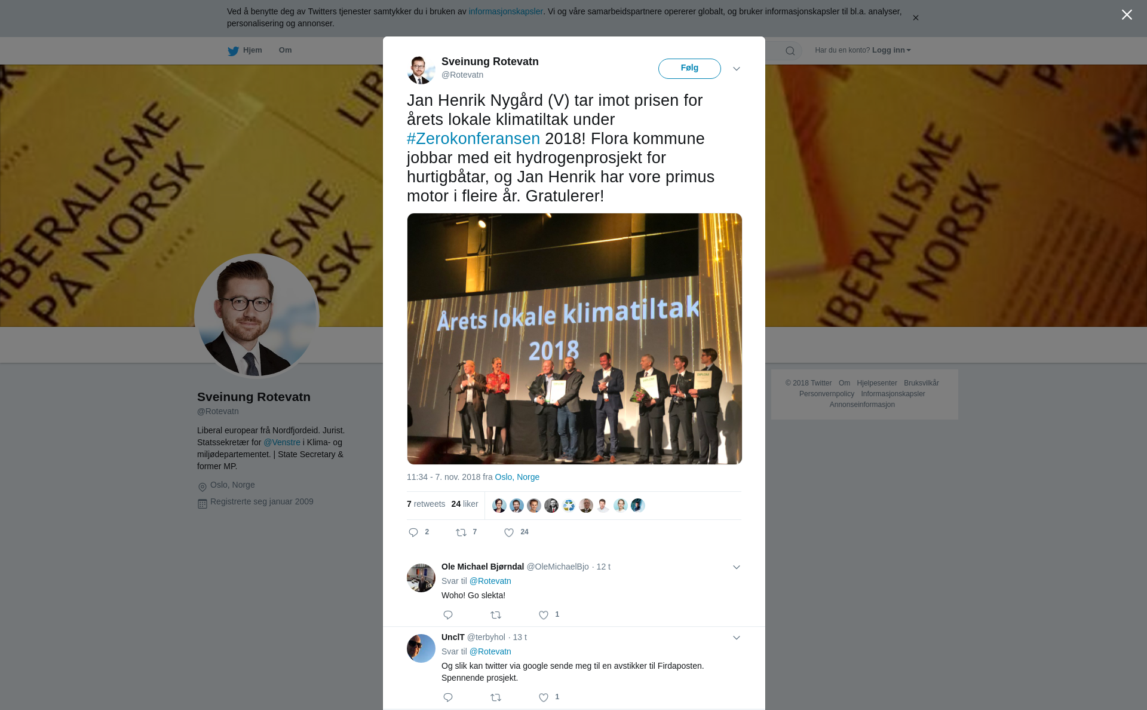The height and width of the screenshot is (710, 1147).
Task: Open the dropdown on Ole Michael Bjørndal's reply
Action: pos(737,567)
